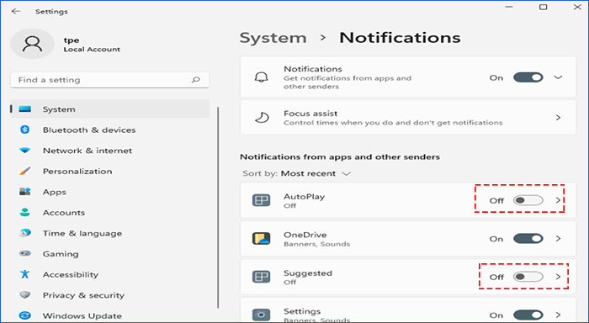
Task: Click the OneDrive app icon
Action: (x=261, y=239)
